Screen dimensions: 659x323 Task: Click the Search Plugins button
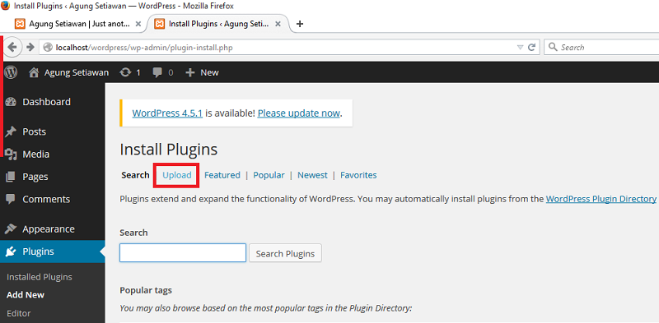[x=285, y=253]
